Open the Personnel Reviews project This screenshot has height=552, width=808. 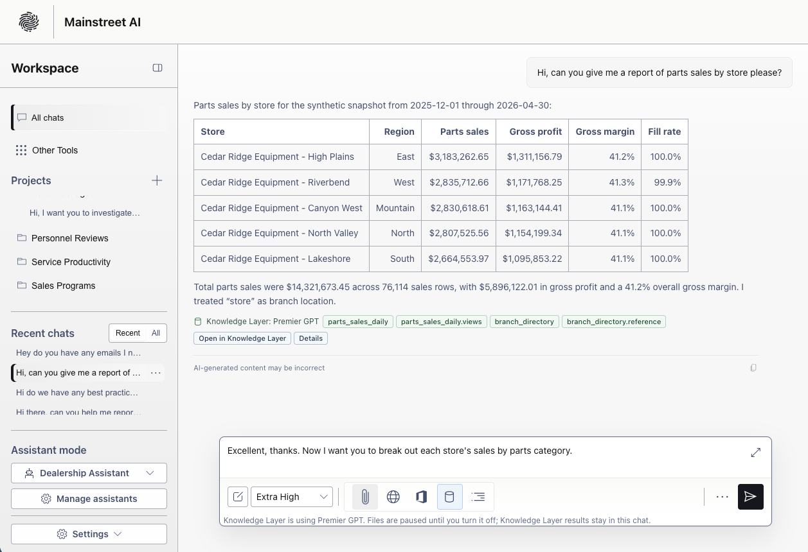69,238
